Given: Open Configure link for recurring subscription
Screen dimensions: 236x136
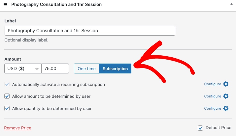Looking at the screenshot, I should [x=213, y=84].
